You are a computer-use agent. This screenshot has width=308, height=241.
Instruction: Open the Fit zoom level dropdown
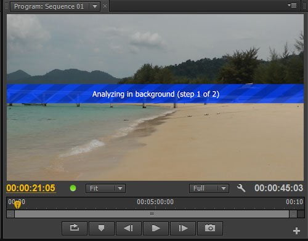click(105, 188)
